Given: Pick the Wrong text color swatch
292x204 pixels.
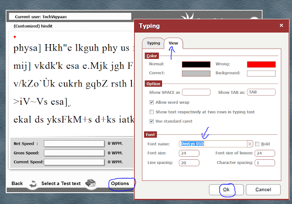Looking at the screenshot, I should point(261,64).
